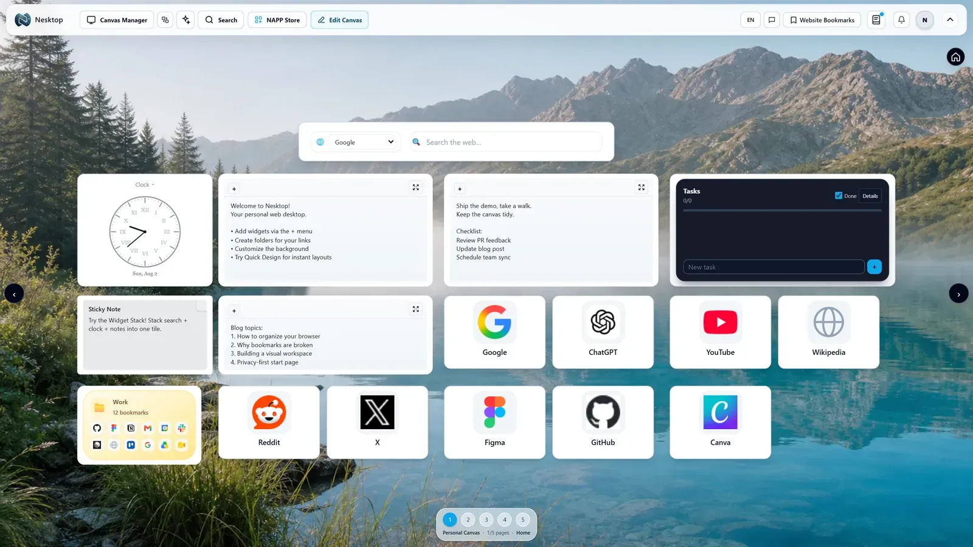Click Slack icon in Work folder

(181, 428)
